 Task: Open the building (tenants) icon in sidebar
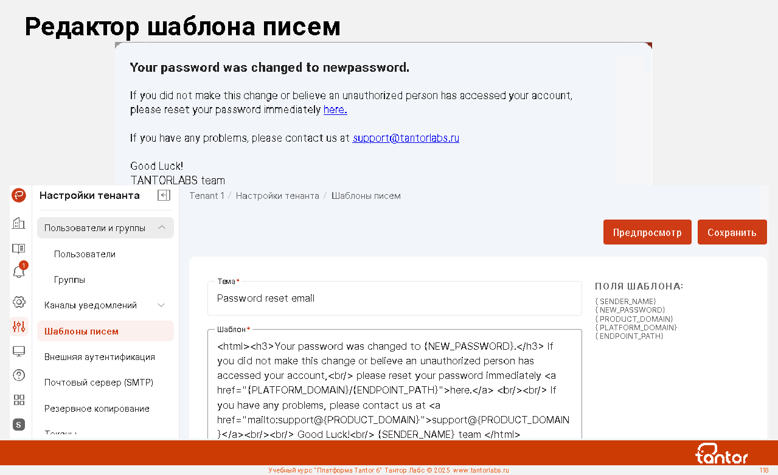[19, 223]
